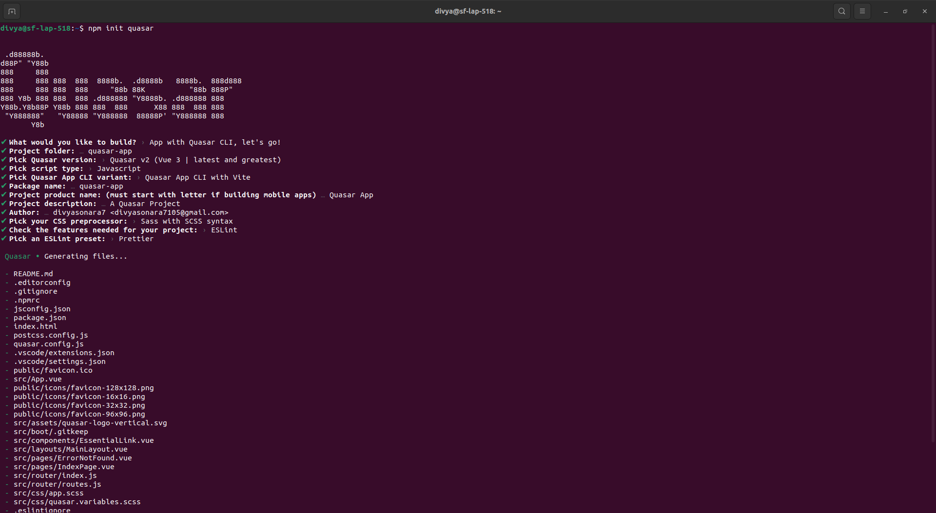The image size is (936, 513).
Task: Click favicon-32x32.png entry
Action: pyautogui.click(x=79, y=406)
